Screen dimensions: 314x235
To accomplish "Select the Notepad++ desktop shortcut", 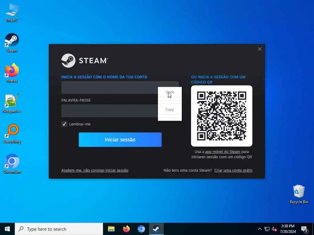I will point(12,103).
